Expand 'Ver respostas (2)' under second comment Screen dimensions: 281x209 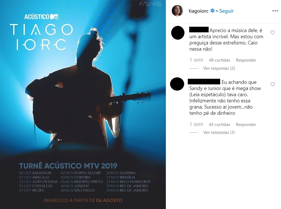tap(219, 132)
